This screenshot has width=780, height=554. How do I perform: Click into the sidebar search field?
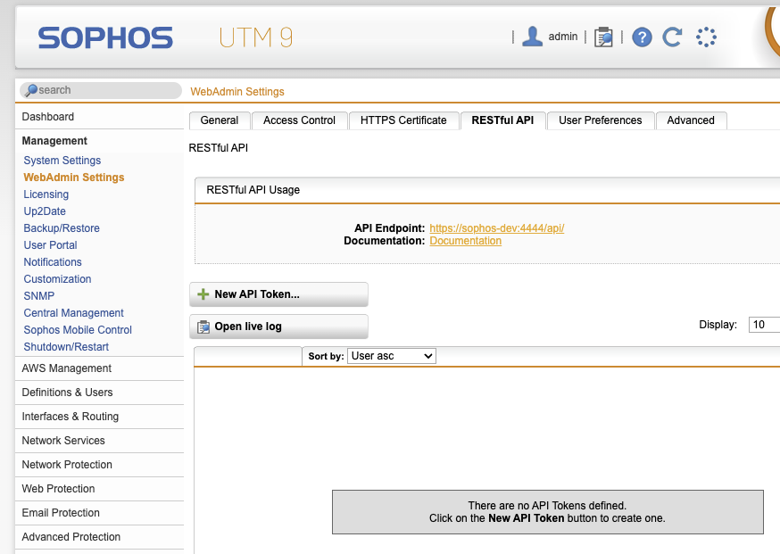click(x=107, y=90)
